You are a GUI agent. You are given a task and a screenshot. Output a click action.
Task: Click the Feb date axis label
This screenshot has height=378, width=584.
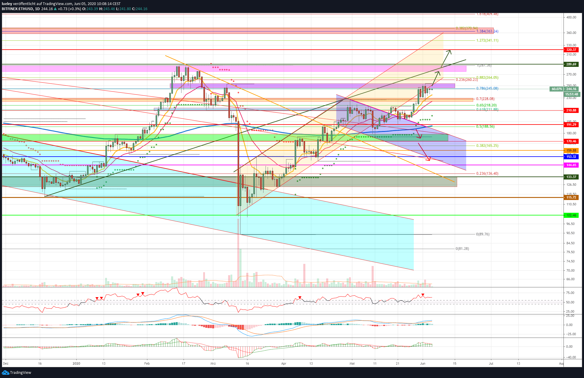point(147,363)
